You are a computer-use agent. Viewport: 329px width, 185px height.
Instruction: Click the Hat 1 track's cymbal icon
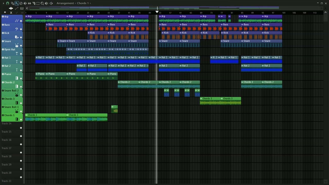pos(17,62)
